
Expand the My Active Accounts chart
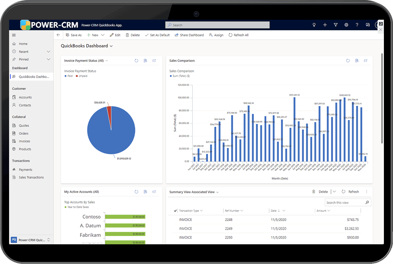click(154, 191)
